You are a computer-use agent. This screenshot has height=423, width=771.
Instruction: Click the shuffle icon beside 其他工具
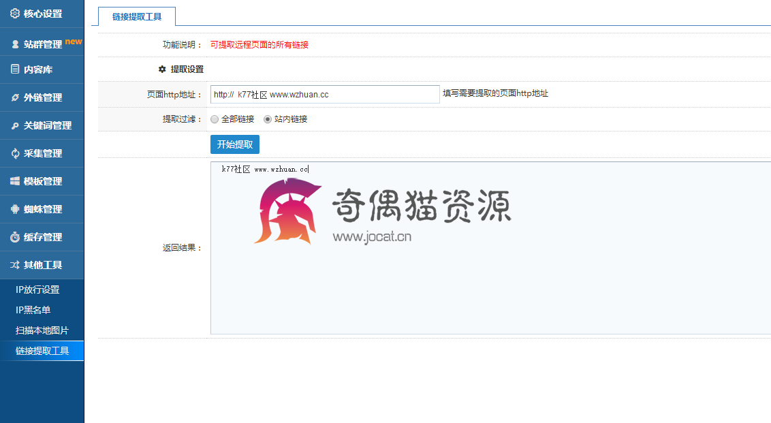coord(15,265)
